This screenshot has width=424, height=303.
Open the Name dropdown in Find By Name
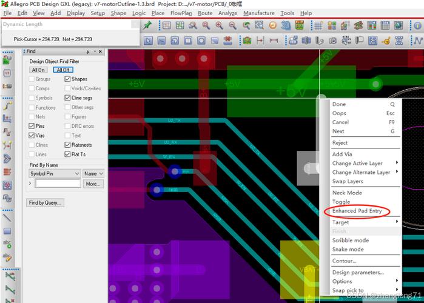click(93, 174)
